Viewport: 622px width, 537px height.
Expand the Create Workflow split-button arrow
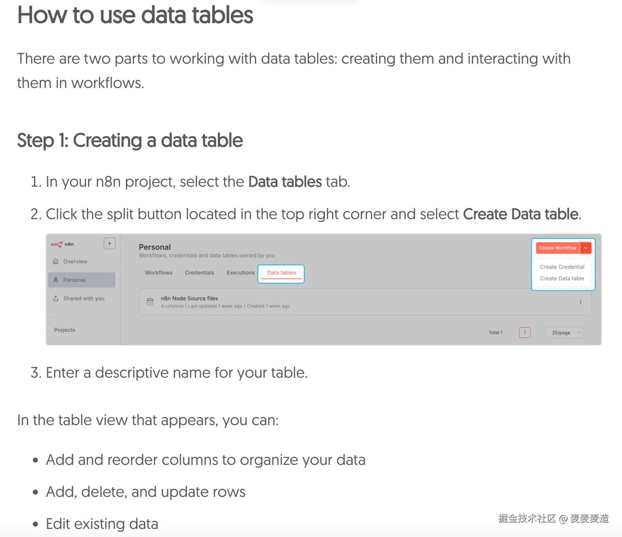[x=586, y=248]
